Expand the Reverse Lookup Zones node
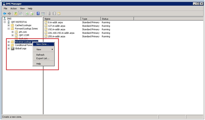Image resolution: width=205 pixels, height=120 pixels. click(x=8, y=42)
